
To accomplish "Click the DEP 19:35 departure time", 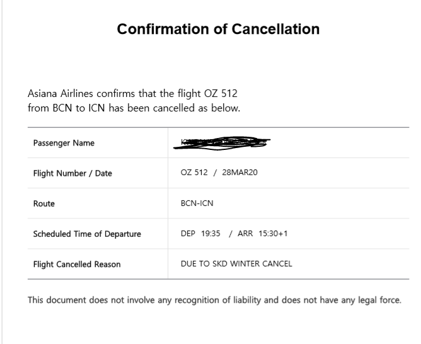I will tap(200, 234).
